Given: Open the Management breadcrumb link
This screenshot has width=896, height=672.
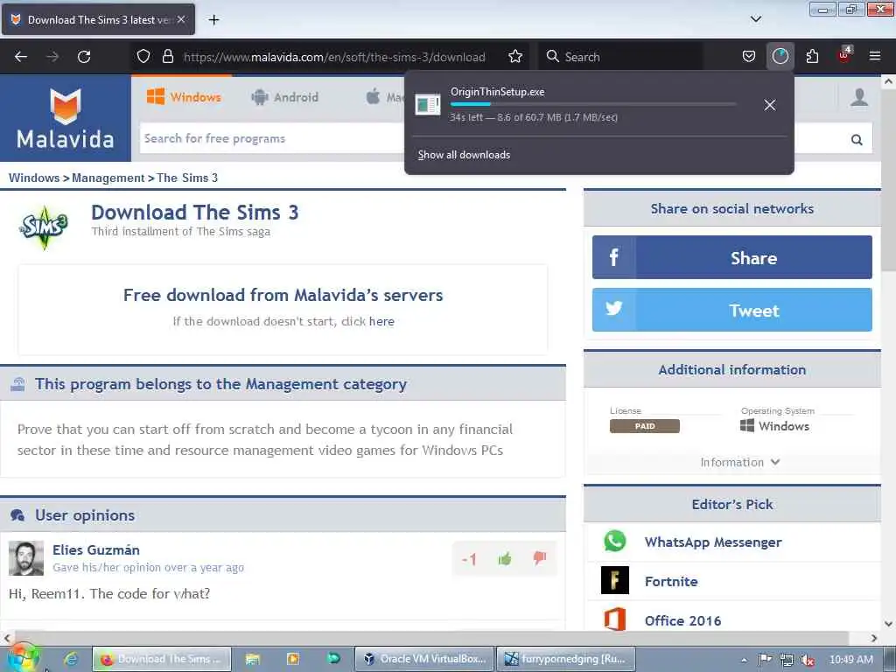Looking at the screenshot, I should [x=108, y=178].
